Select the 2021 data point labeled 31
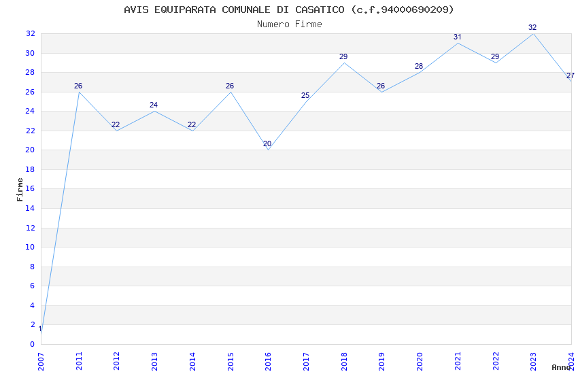This screenshot has height=374, width=578. [458, 37]
